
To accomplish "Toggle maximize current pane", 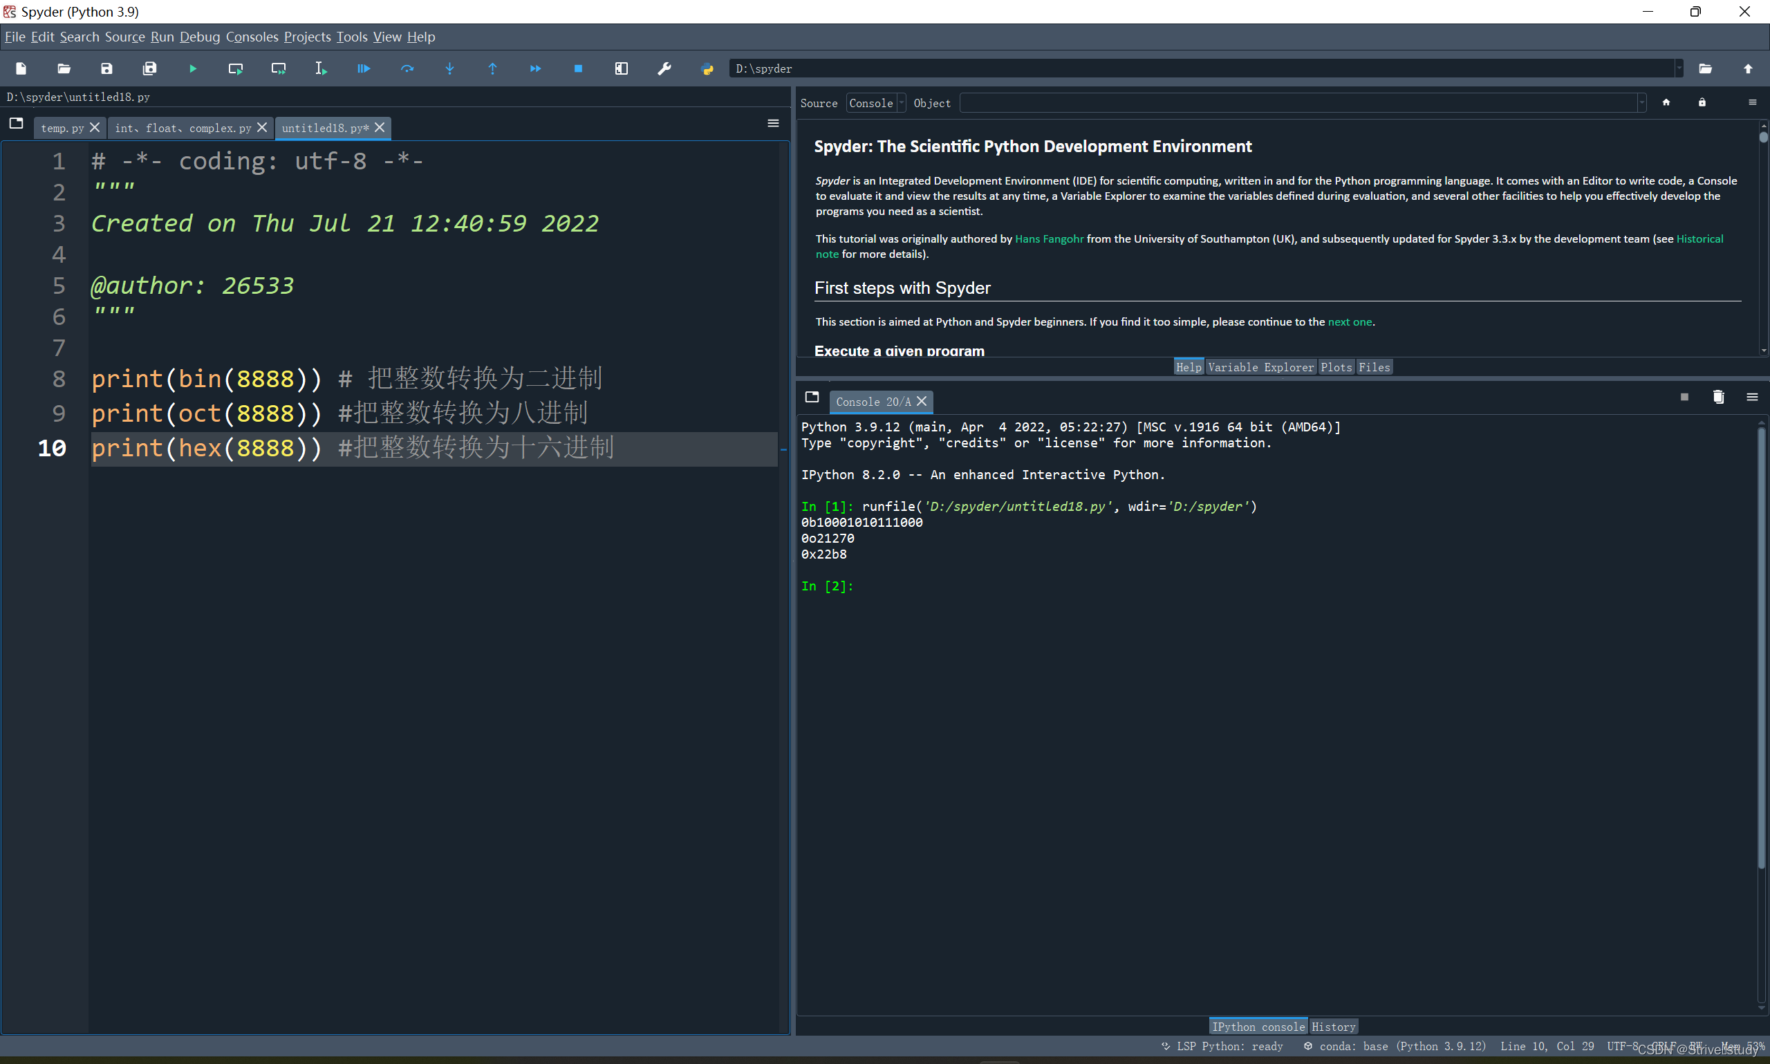I will click(x=621, y=68).
